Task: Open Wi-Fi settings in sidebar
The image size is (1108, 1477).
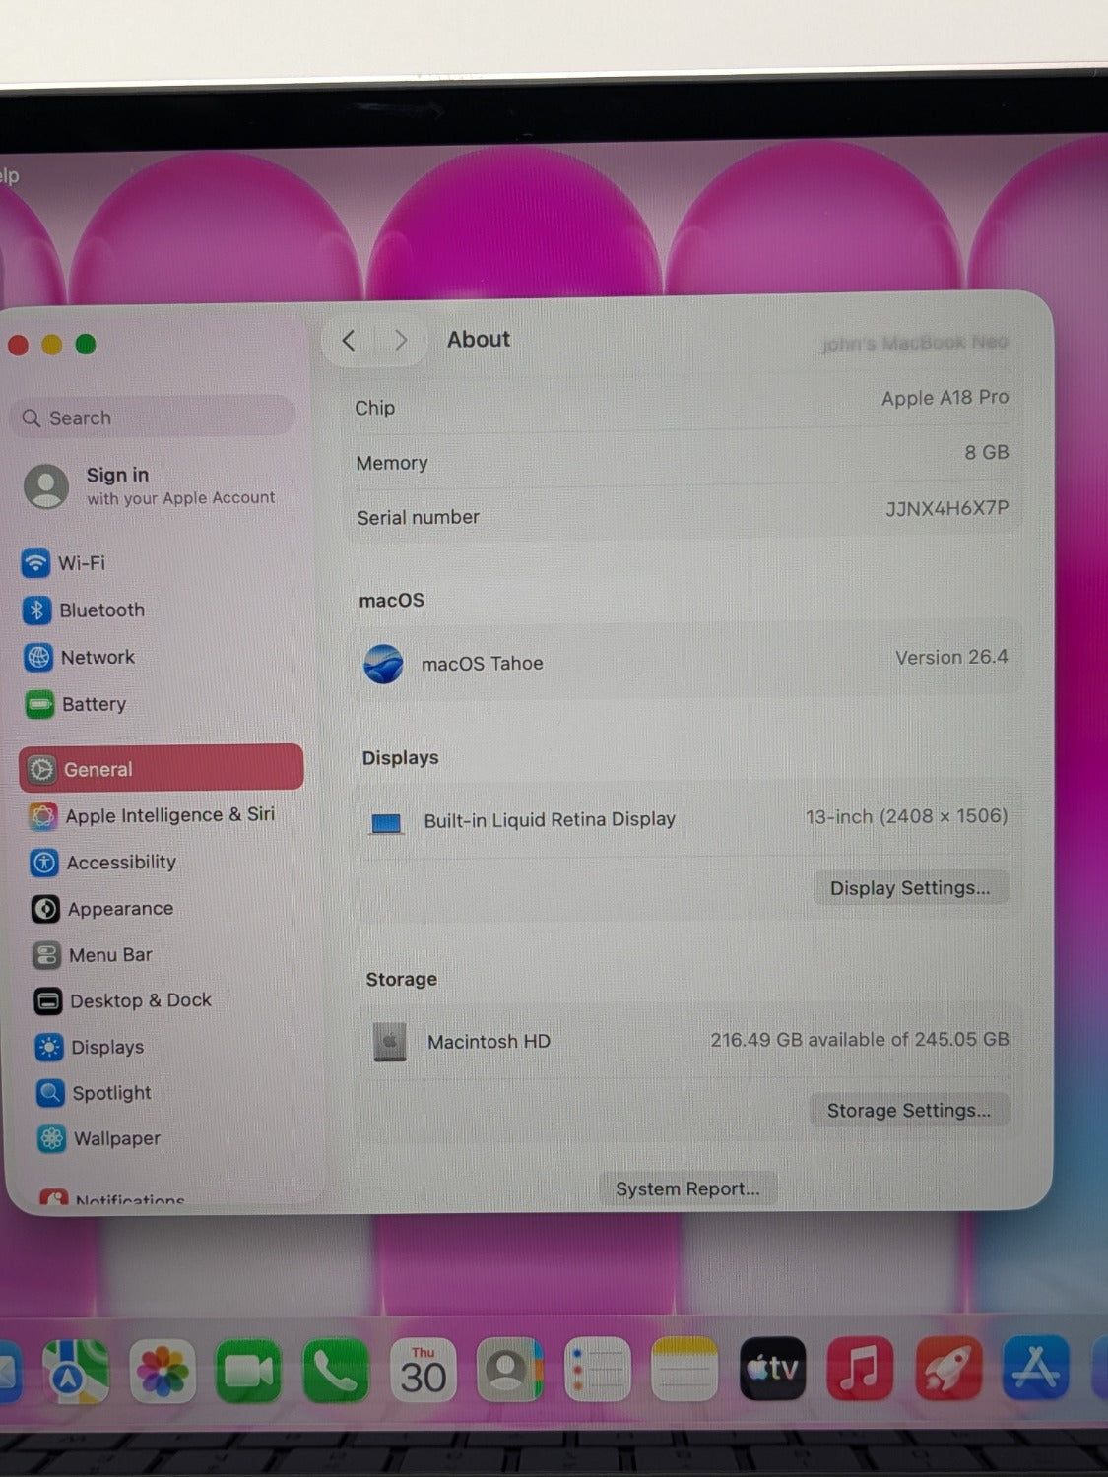Action: click(x=64, y=563)
